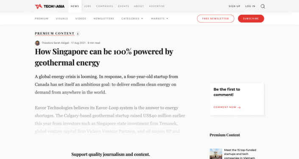Click the red Subscribe button
The height and width of the screenshot is (159, 299).
click(x=251, y=19)
